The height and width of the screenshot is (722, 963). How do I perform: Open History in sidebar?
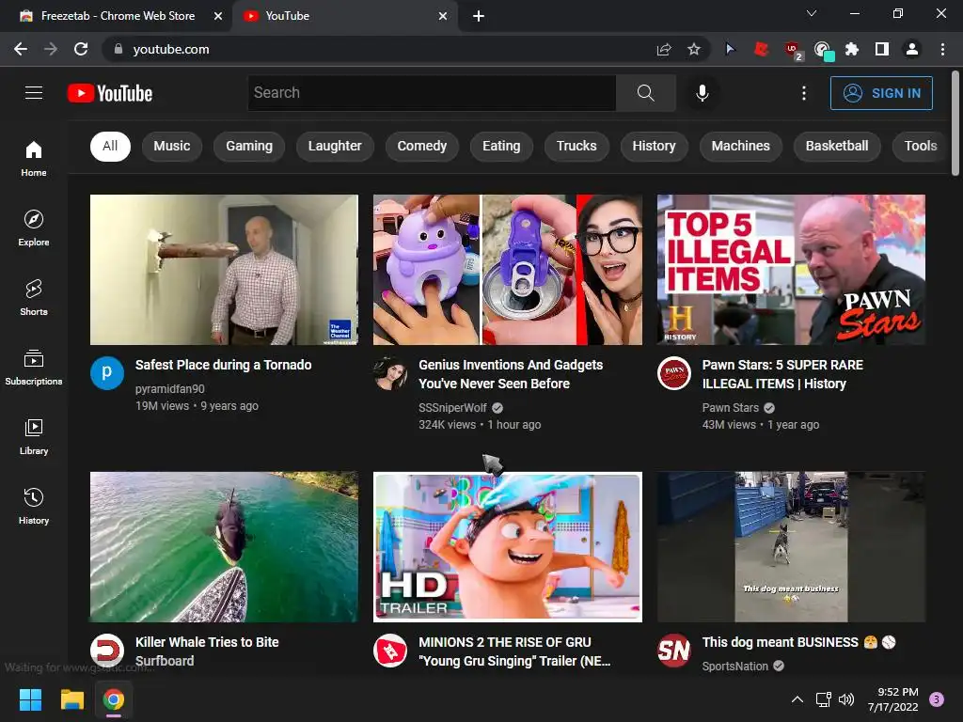pos(33,507)
